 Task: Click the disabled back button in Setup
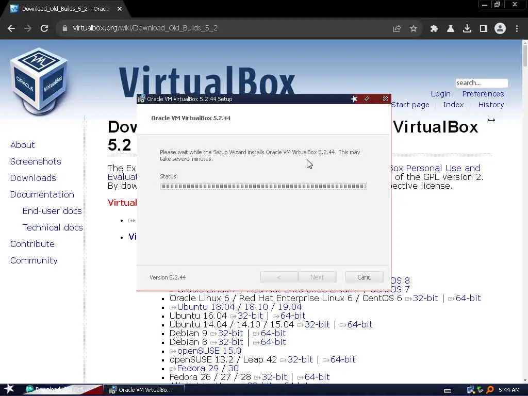(279, 277)
